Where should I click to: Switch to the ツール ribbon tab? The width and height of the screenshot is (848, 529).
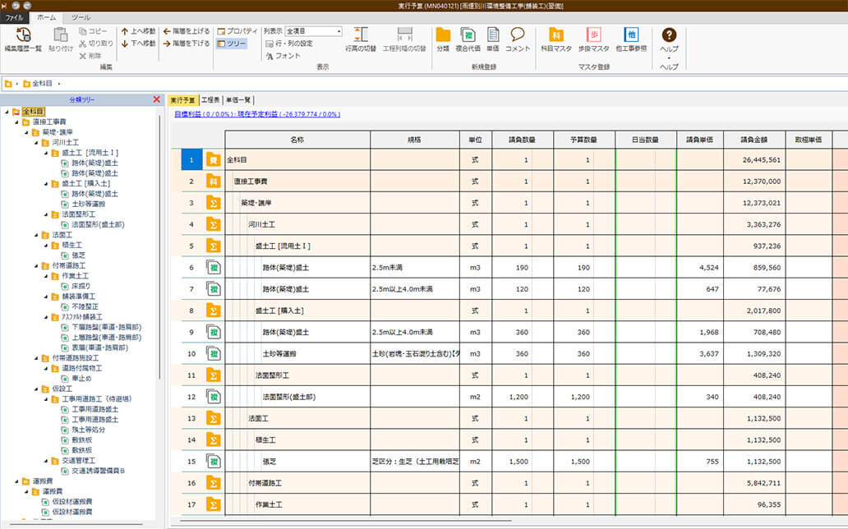81,16
